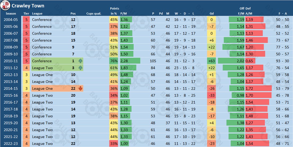Click the red relegation arrow in 2014-15 row
Screen dimensions: 293x147
(80, 89)
